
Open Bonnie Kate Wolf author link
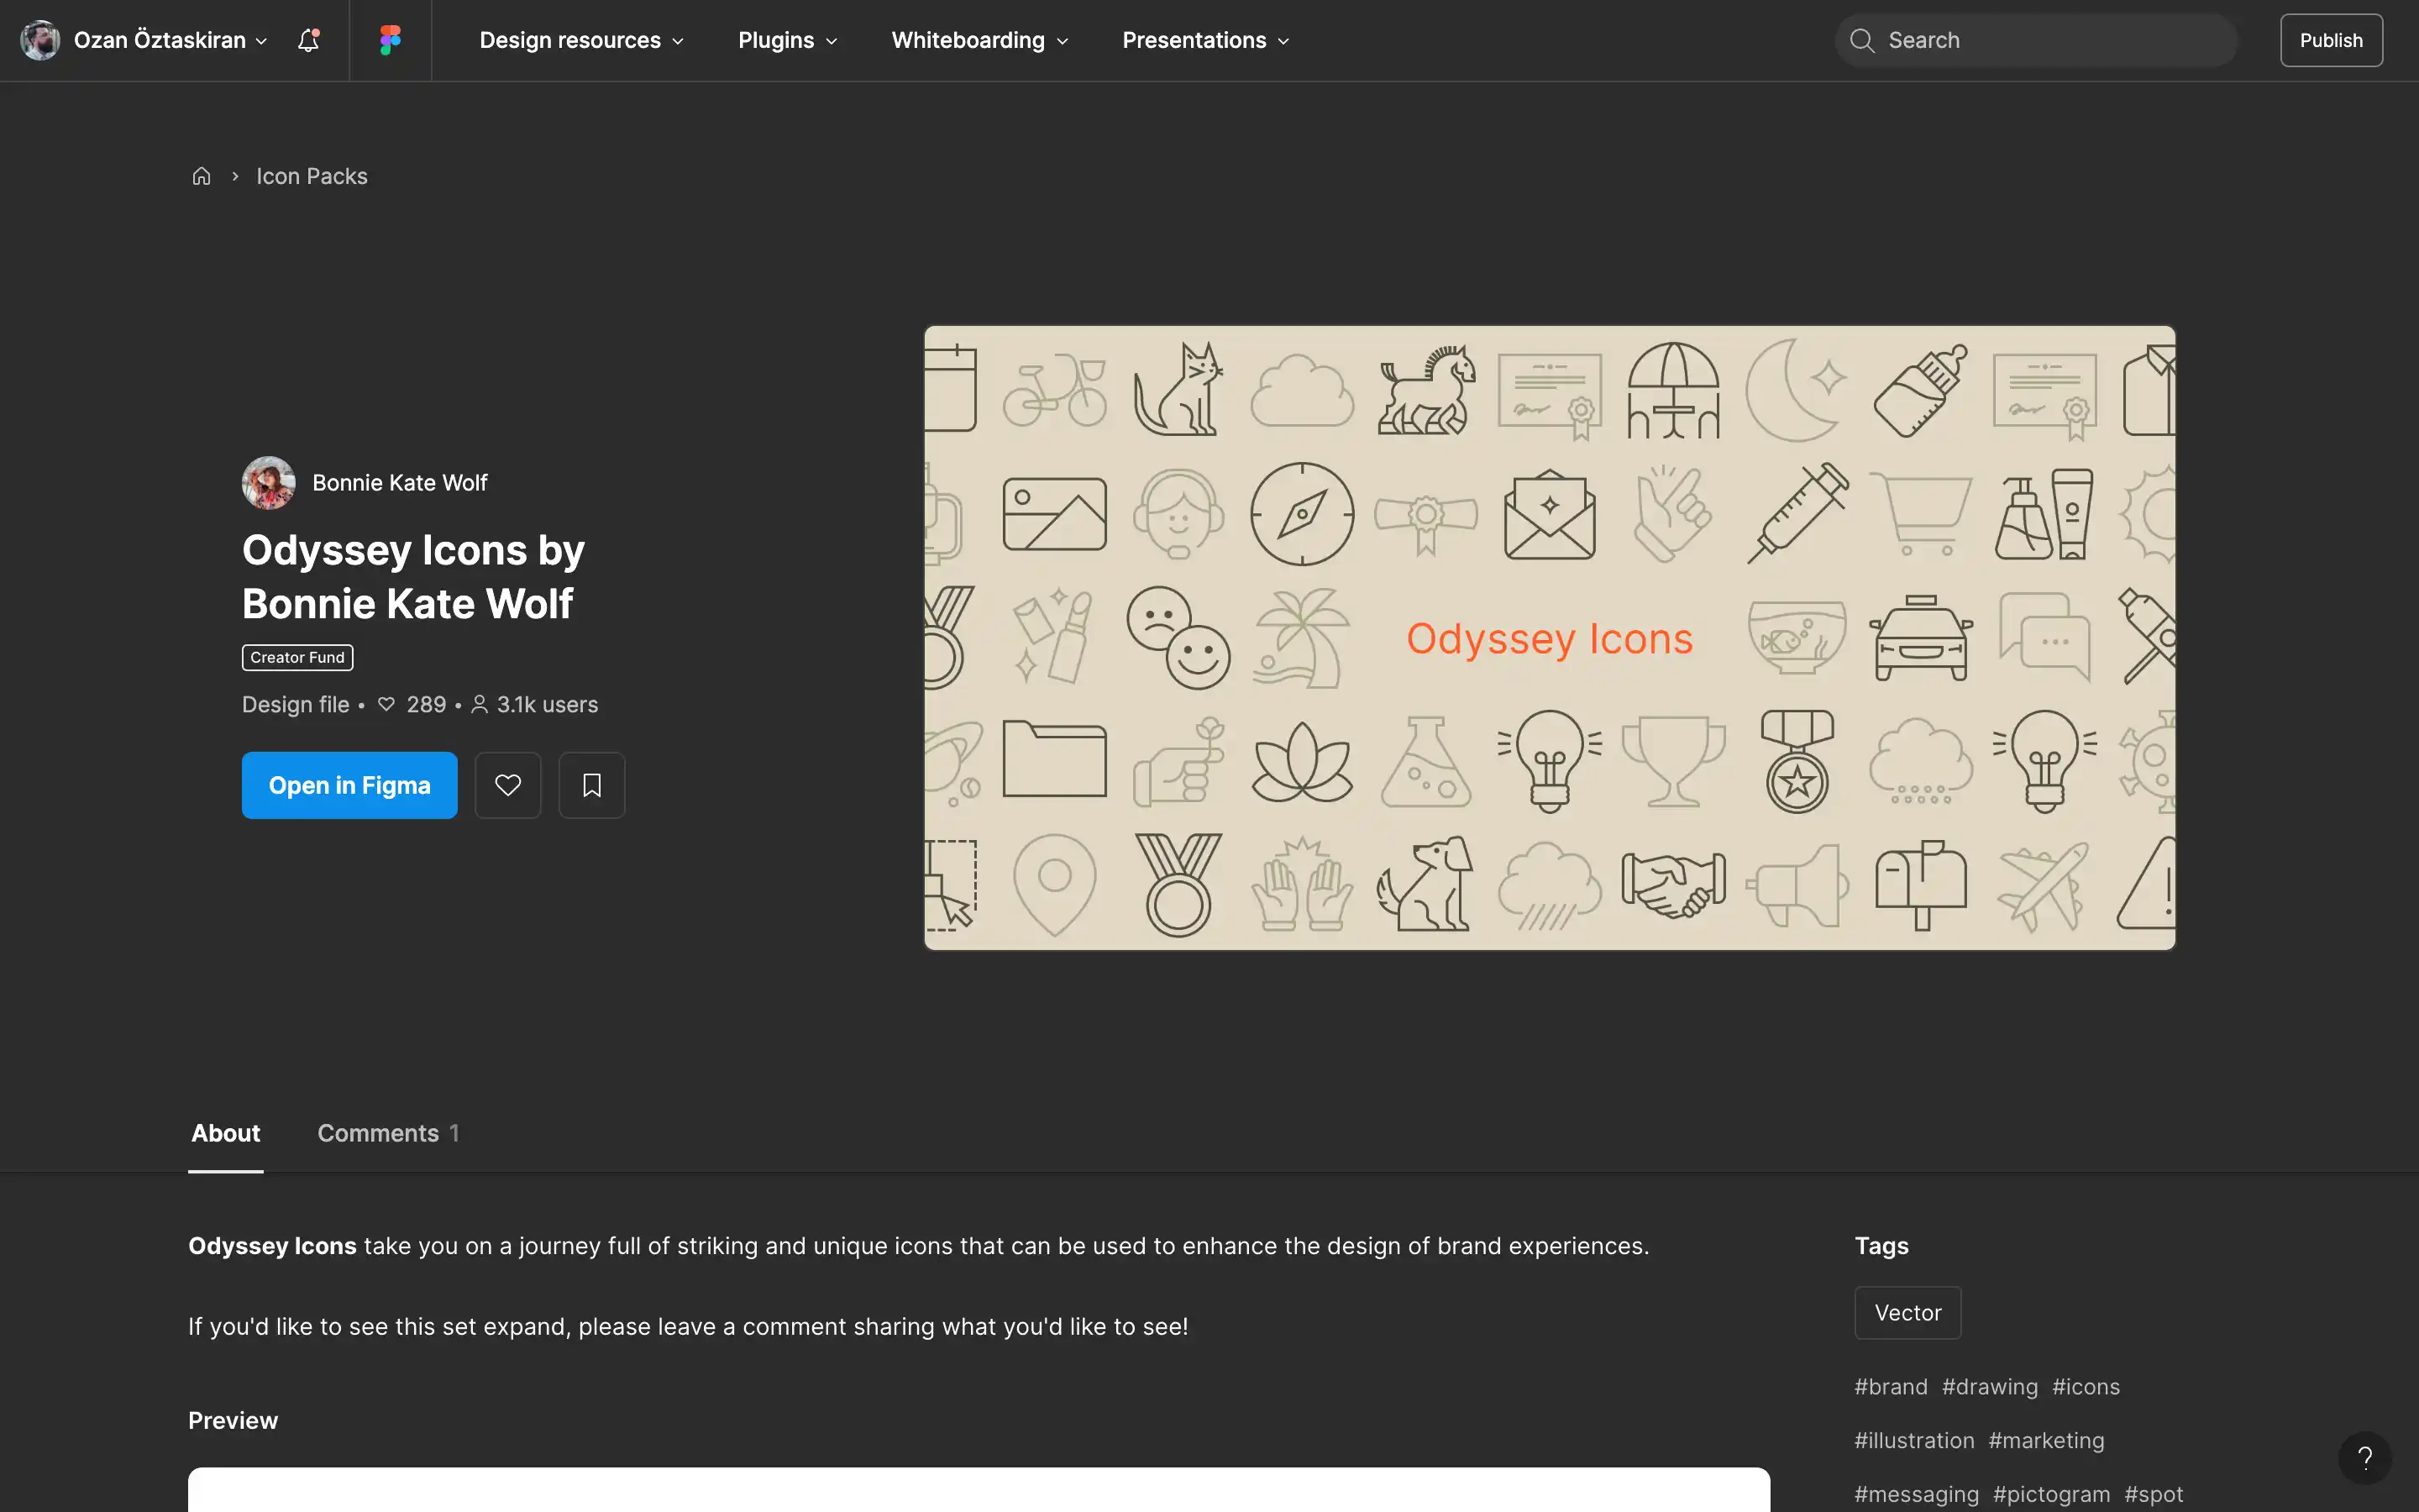(x=400, y=483)
